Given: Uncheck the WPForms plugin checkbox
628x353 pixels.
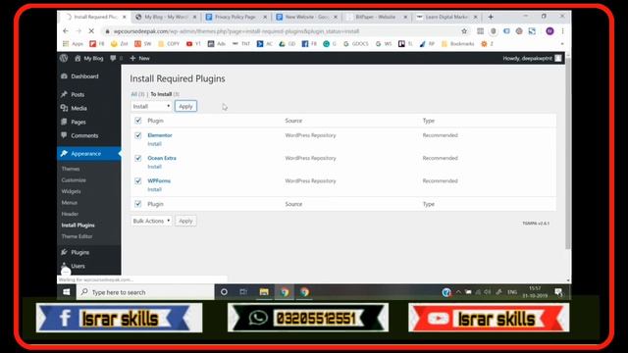Looking at the screenshot, I should (138, 180).
